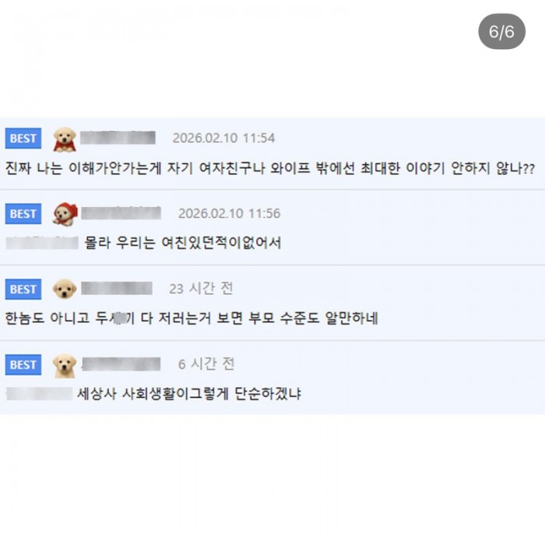
Task: Click the blurred mention before '세상사 사회생활이'
Action: (x=39, y=393)
